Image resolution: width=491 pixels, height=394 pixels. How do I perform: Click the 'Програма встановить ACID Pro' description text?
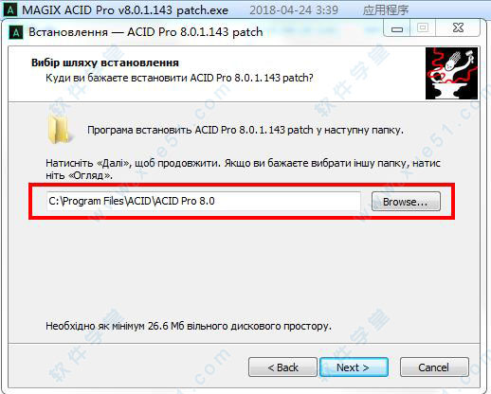click(x=245, y=130)
